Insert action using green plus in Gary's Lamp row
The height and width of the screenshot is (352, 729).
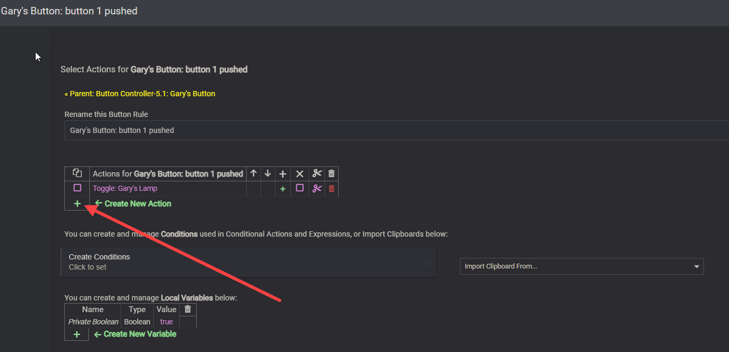283,189
